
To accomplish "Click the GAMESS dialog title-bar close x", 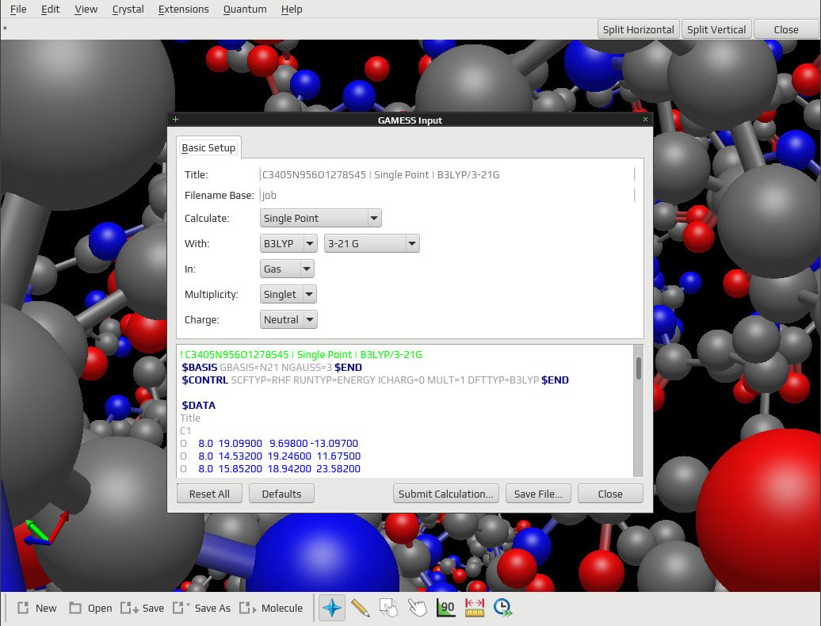I will [x=645, y=120].
